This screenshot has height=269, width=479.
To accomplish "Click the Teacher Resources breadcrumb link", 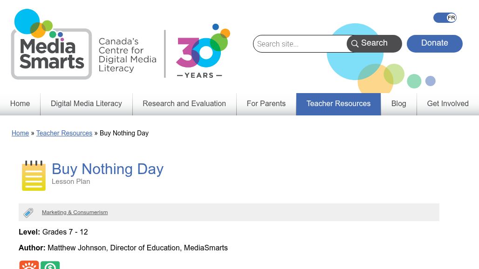I will point(64,133).
